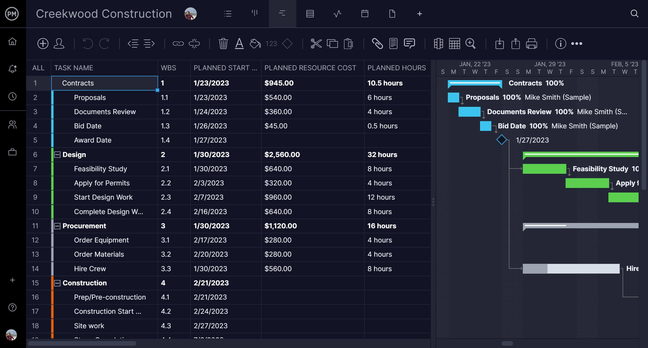Viewport: 648px width, 348px height.
Task: Collapse the Design phase row 6
Action: tap(57, 154)
